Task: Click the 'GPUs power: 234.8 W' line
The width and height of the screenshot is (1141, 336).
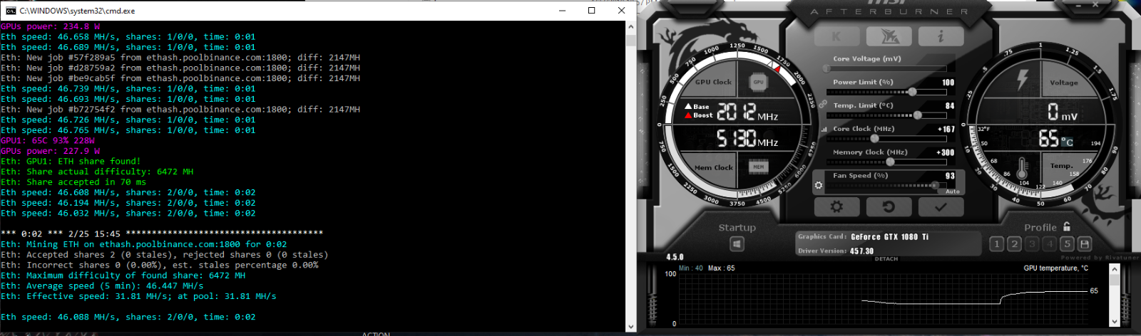Action: click(51, 27)
